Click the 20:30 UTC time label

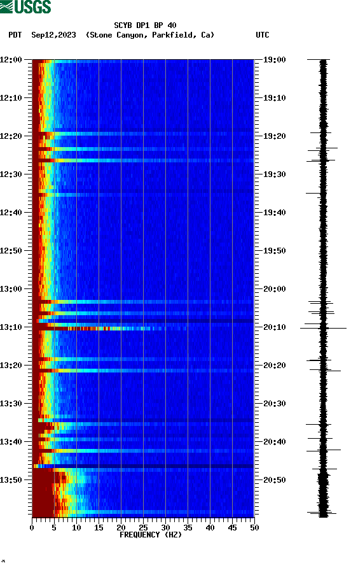point(274,404)
